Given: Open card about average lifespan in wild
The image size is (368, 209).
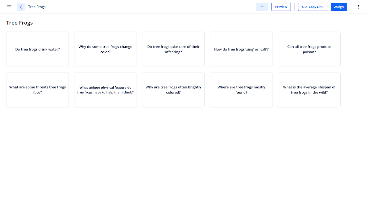Looking at the screenshot, I should click(x=309, y=90).
